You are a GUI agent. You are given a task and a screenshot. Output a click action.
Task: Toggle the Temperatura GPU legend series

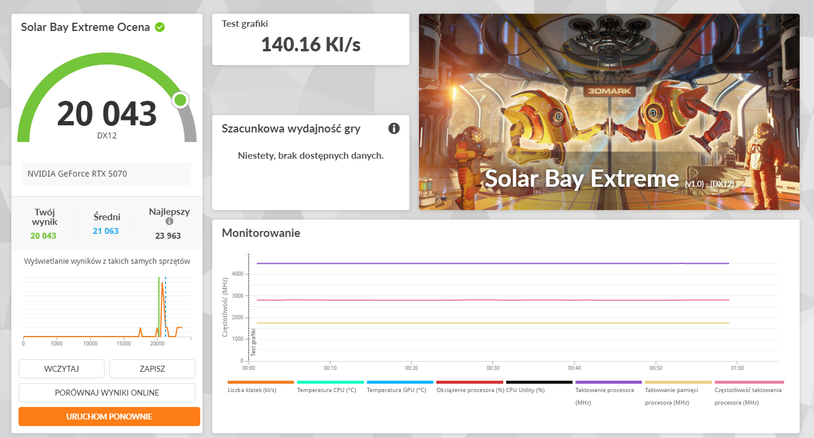396,390
